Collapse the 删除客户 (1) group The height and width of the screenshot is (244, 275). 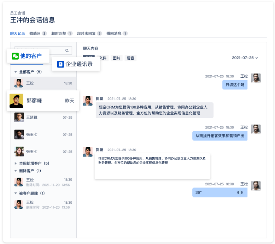point(16,171)
